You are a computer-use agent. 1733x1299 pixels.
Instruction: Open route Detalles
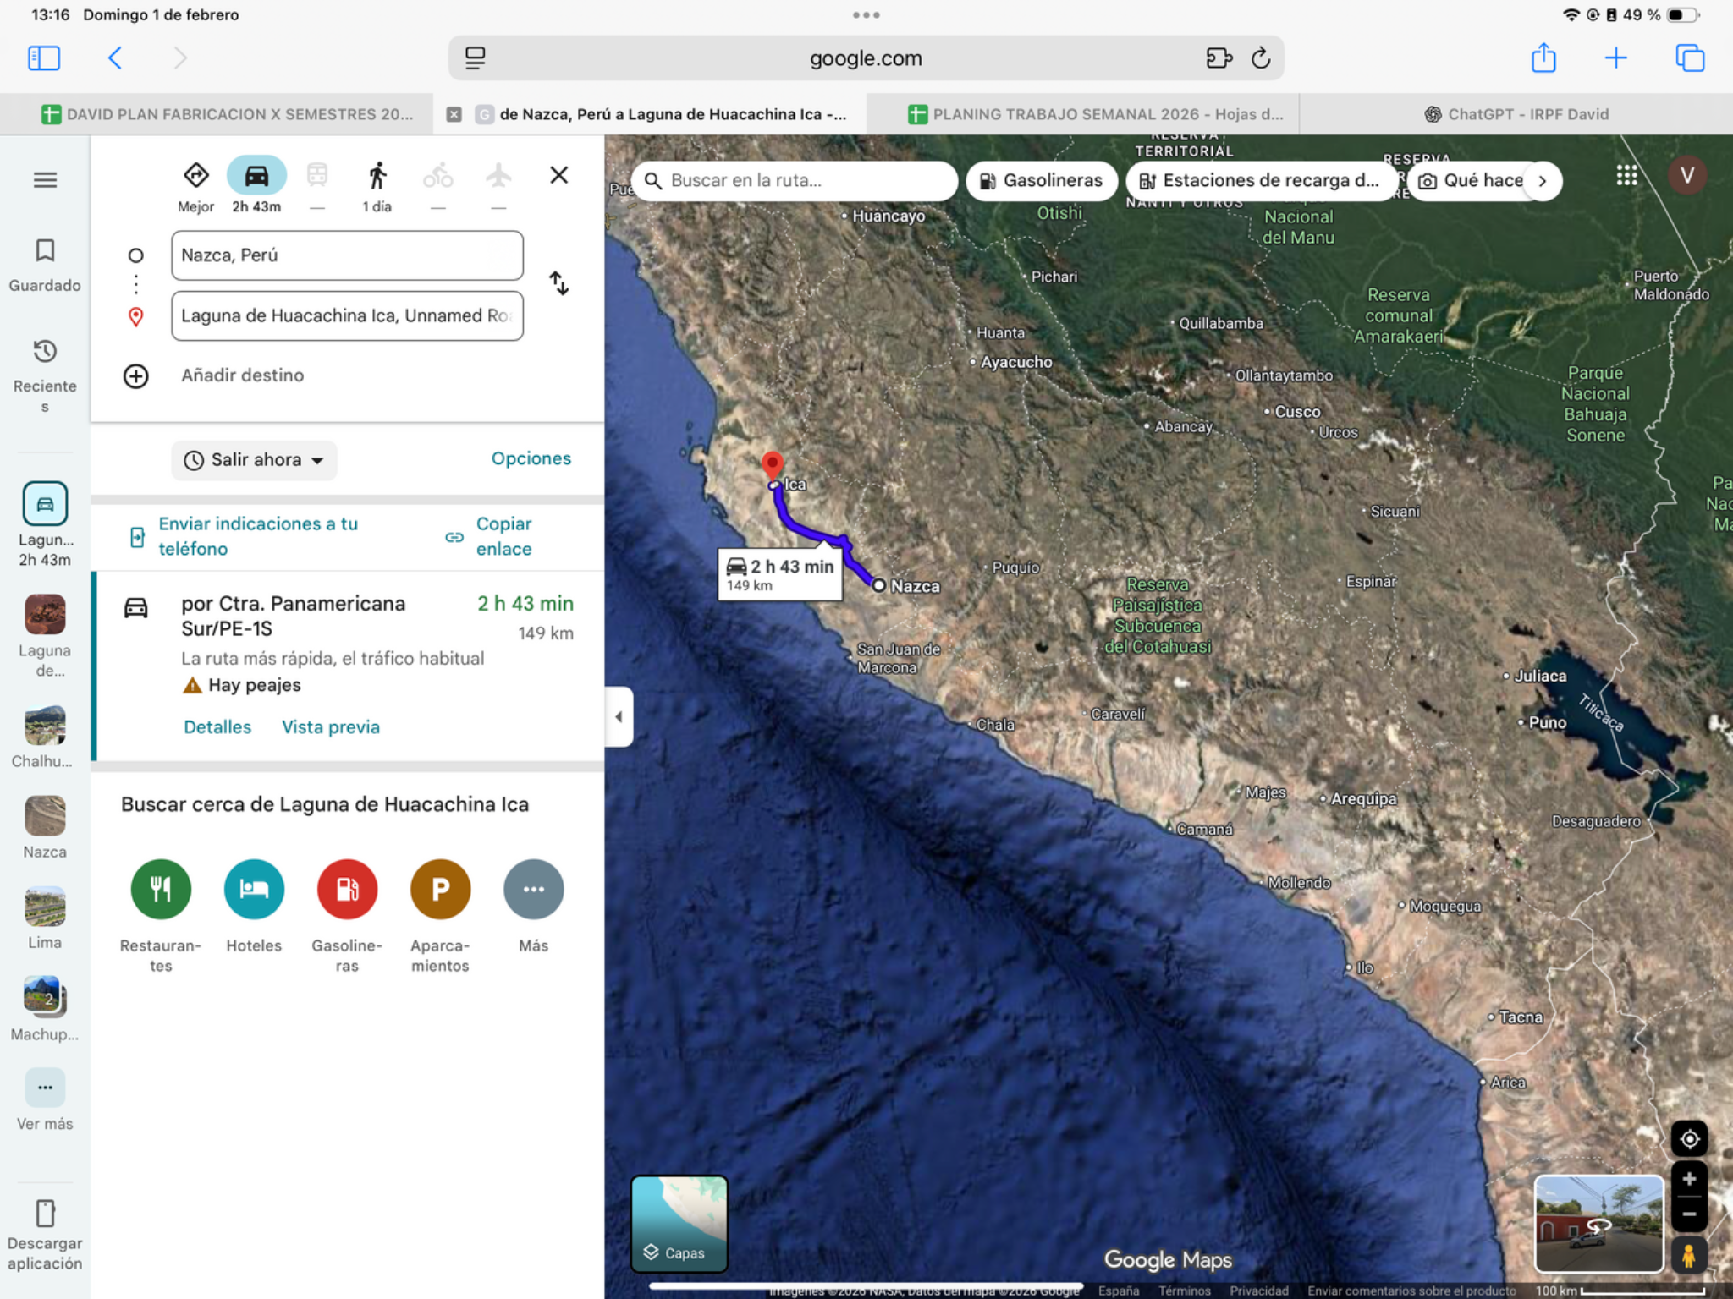(217, 727)
